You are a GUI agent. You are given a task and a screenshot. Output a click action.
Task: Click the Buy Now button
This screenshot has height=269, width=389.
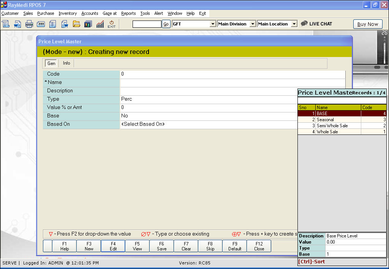pos(367,24)
